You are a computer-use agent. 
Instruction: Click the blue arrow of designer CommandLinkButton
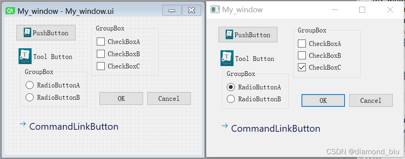[x=23, y=124]
